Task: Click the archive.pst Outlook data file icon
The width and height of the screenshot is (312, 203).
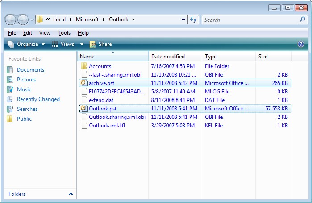Action: 84,83
